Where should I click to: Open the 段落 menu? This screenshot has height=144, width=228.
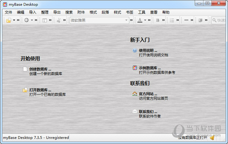tap(105, 12)
